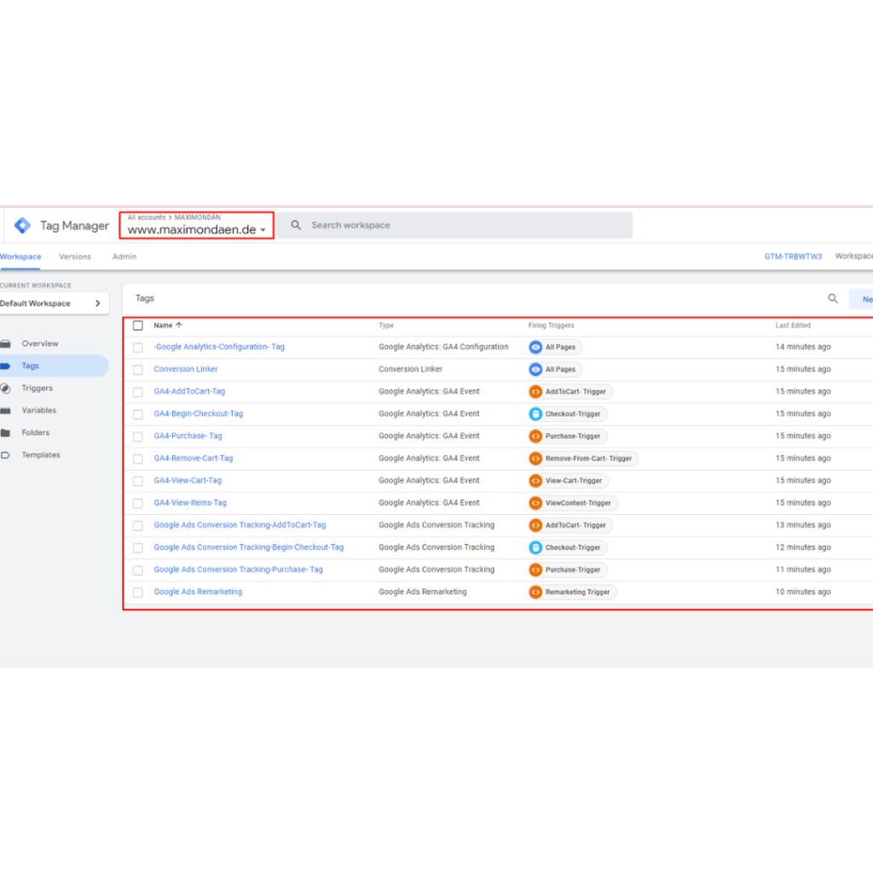Screen dimensions: 873x873
Task: Go to the Admin tab
Action: [124, 257]
